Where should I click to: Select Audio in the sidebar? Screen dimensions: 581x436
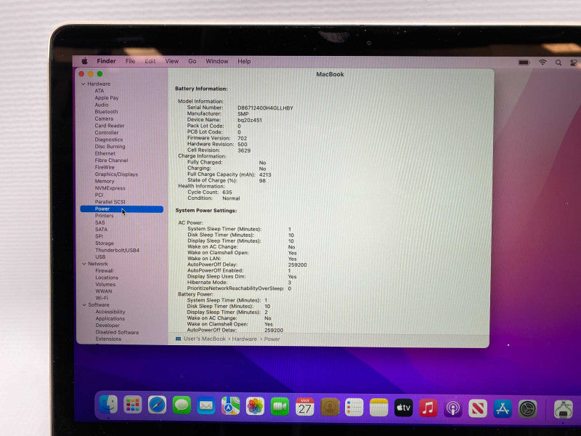click(102, 105)
